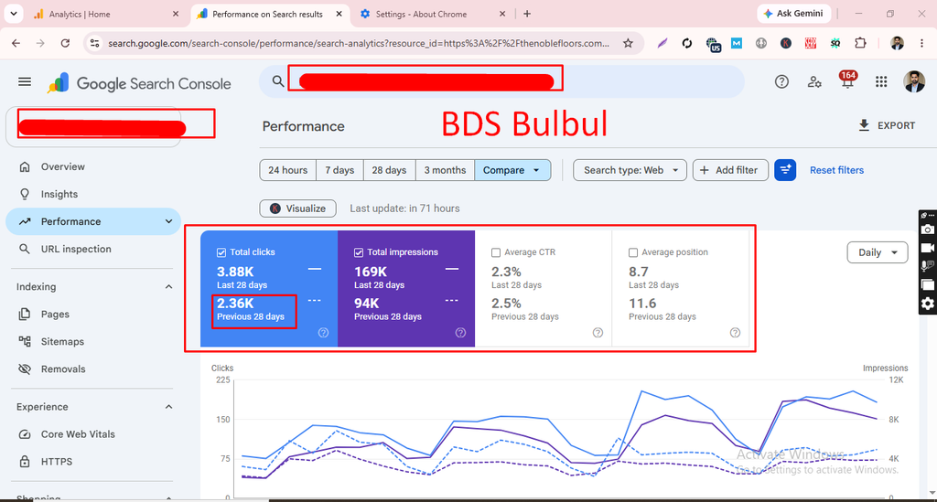Open the hamburger main menu

(x=25, y=81)
